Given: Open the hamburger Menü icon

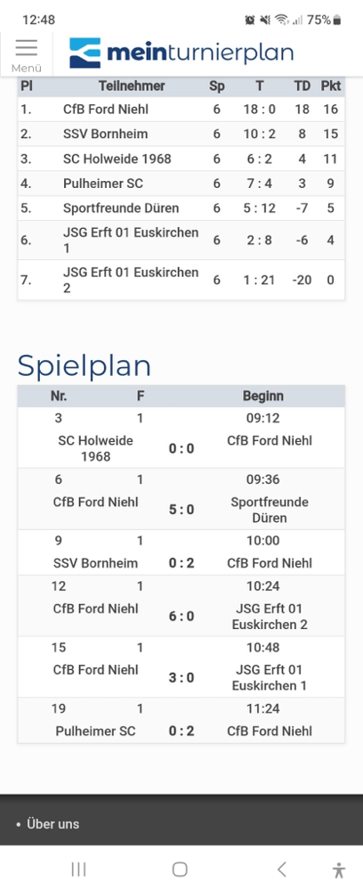Looking at the screenshot, I should pos(26,54).
